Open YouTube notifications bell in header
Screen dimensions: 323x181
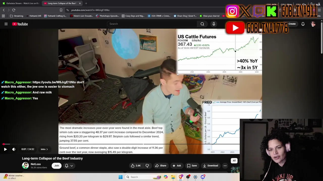tap(303, 24)
